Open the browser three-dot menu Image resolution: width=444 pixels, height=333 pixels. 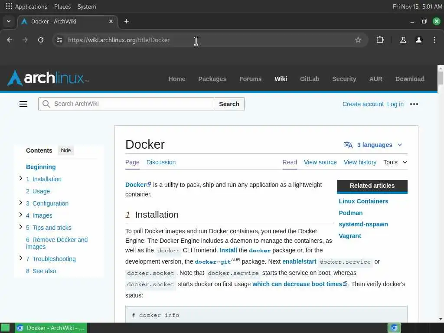pos(434,40)
